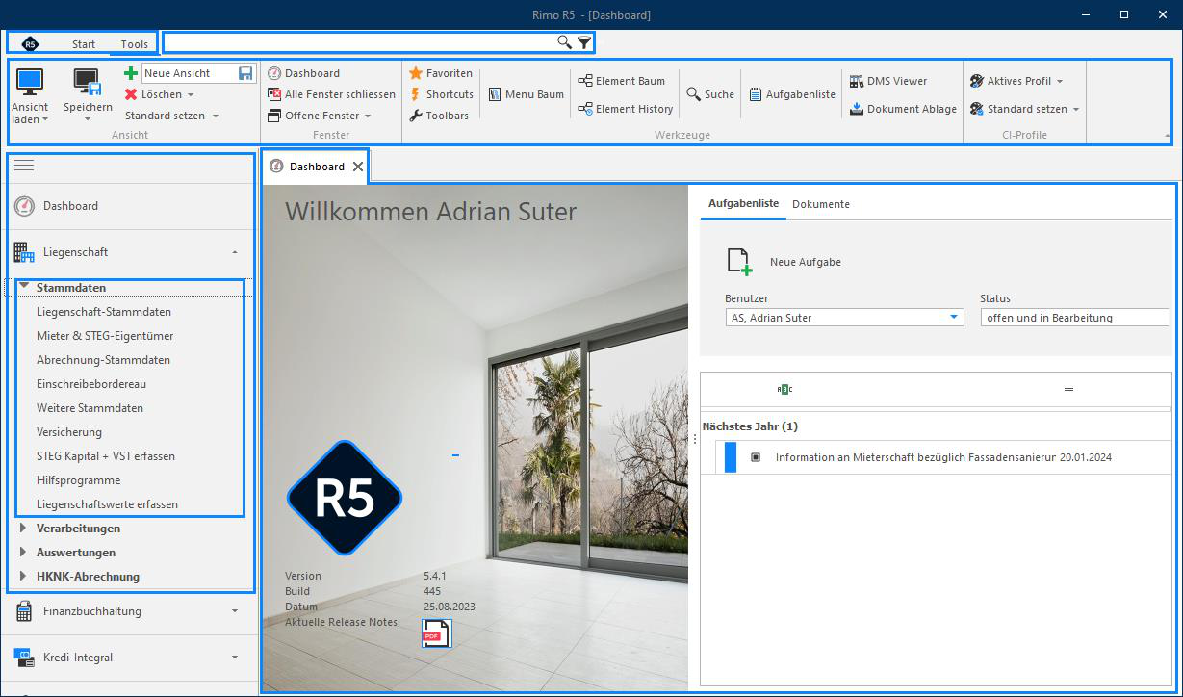The width and height of the screenshot is (1183, 697).
Task: Open Toolbars wrench tool
Action: point(439,116)
